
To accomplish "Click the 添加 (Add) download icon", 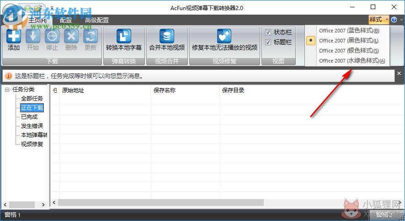I will pyautogui.click(x=13, y=36).
